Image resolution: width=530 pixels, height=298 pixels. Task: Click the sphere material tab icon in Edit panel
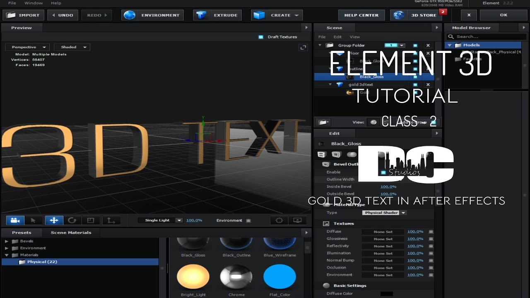352,154
